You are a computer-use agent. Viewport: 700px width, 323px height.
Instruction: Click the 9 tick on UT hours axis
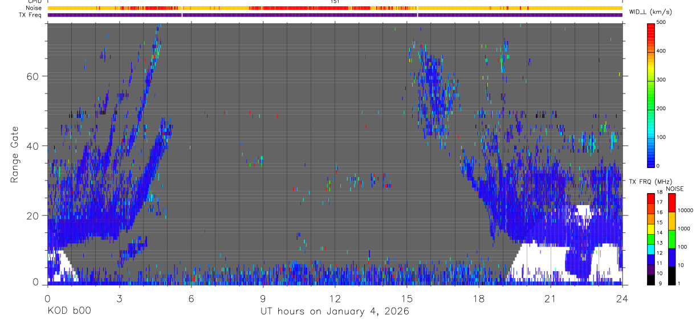click(x=263, y=298)
